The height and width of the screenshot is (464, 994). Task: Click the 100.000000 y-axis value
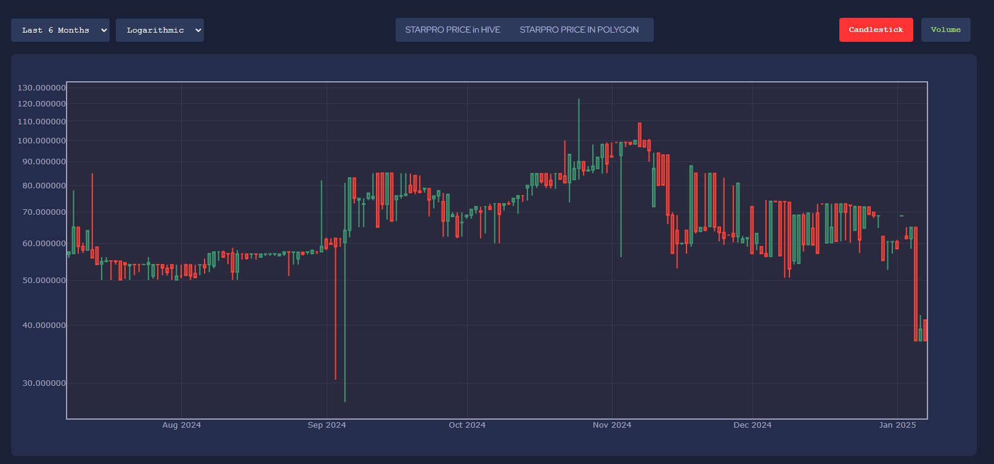coord(41,141)
